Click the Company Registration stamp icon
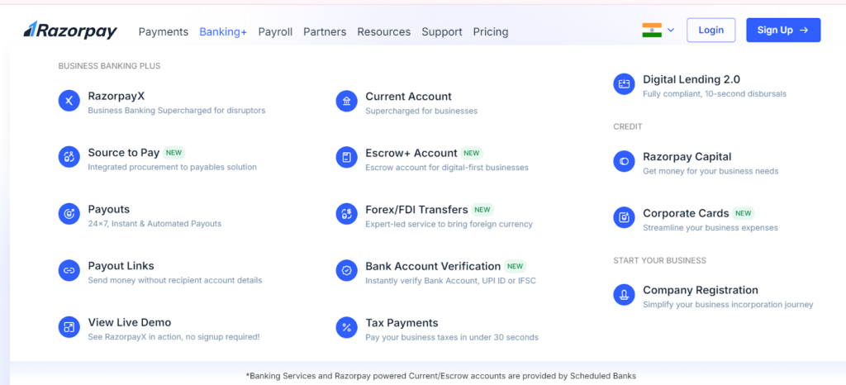This screenshot has width=846, height=385. pos(625,294)
